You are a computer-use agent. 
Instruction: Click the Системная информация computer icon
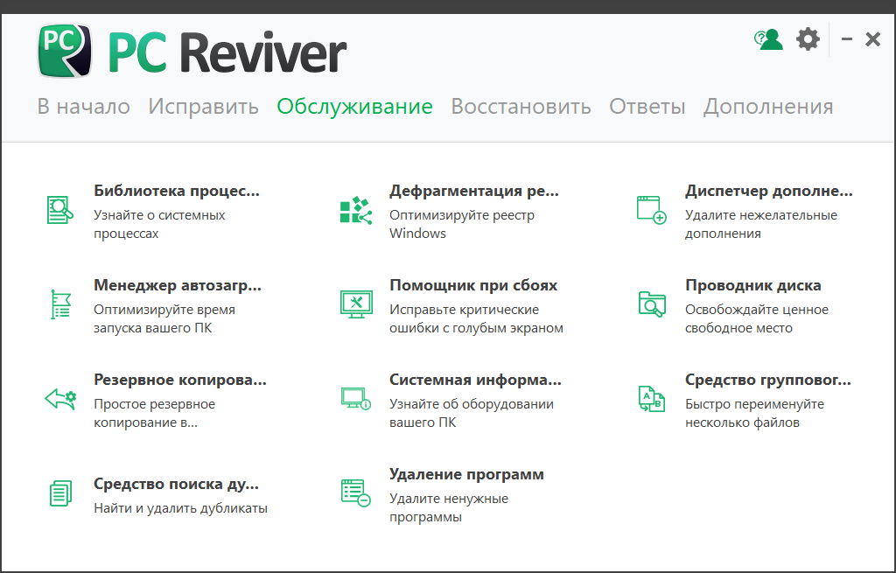[x=355, y=399]
